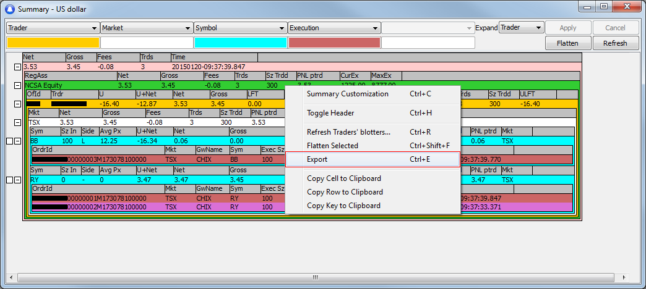
Task: Collapse the RY symbol row
Action: coord(18,180)
